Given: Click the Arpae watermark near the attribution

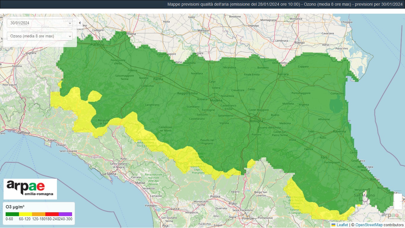Looking at the screenshot, I should pyautogui.click(x=390, y=215).
